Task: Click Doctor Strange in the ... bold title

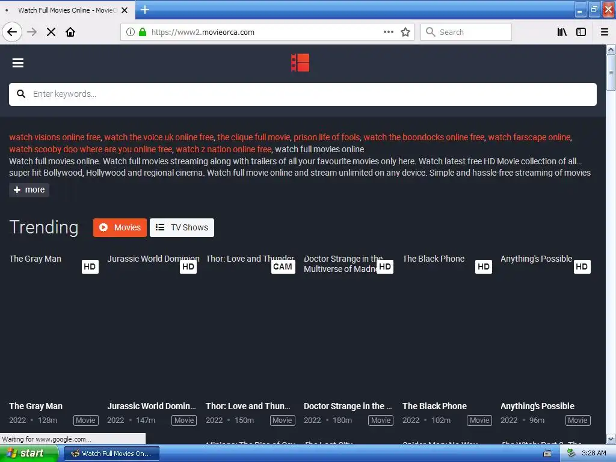Action: tap(348, 406)
